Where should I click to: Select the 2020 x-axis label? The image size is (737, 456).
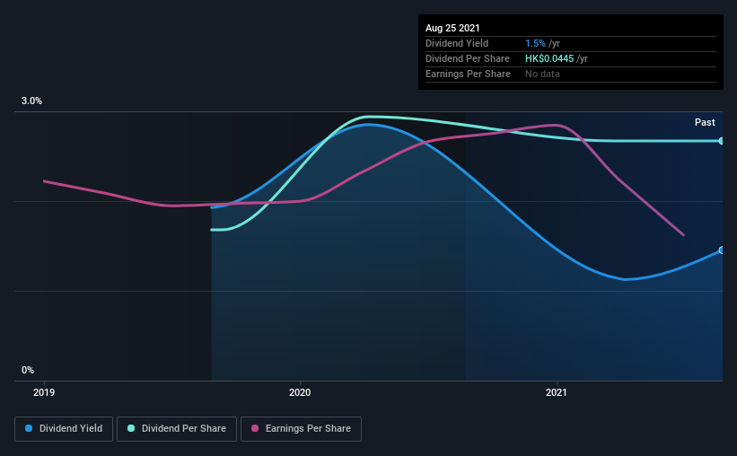coord(300,392)
